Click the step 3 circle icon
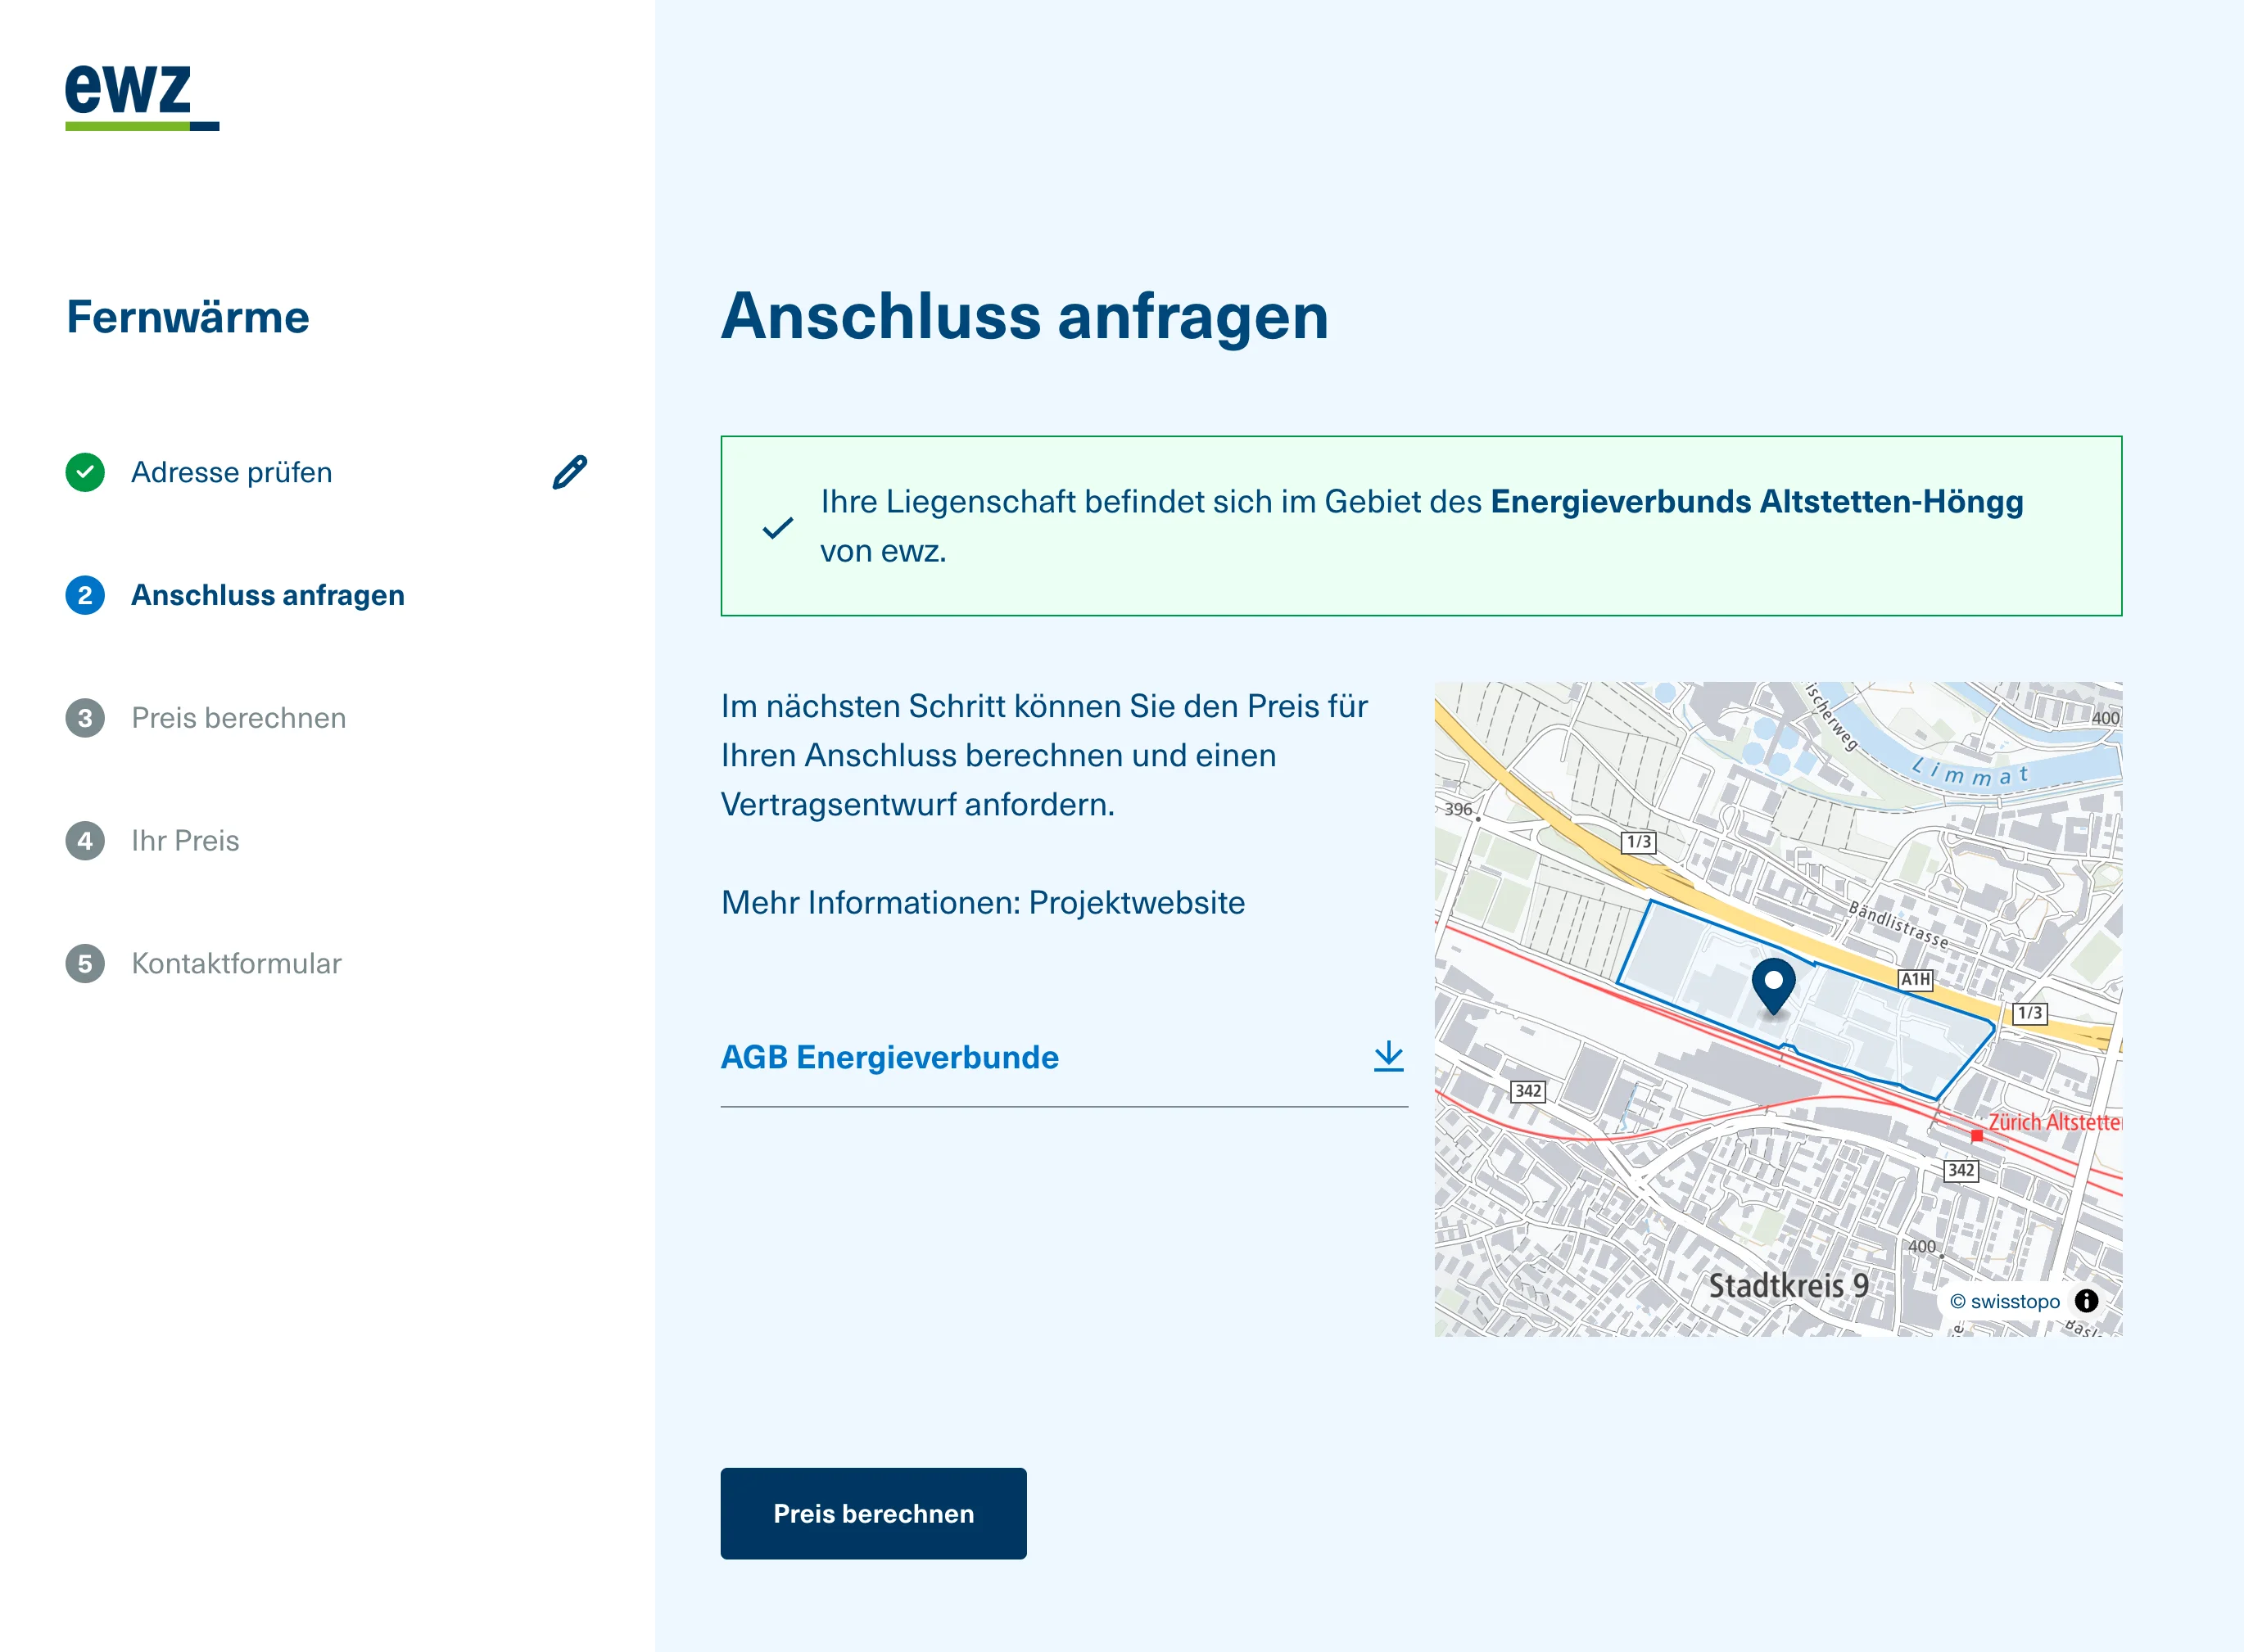2244x1652 pixels. [x=85, y=718]
